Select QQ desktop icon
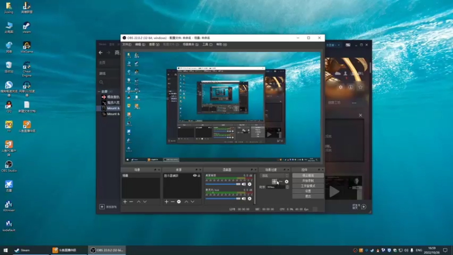This screenshot has width=453, height=255. coord(8,107)
